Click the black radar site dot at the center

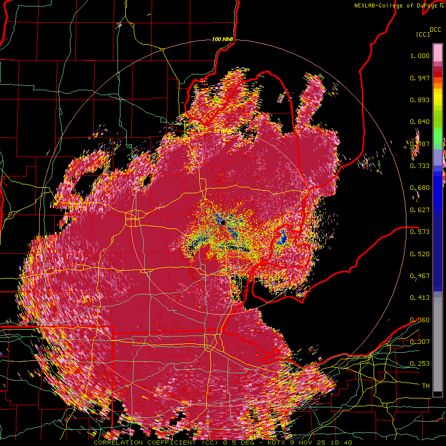[223, 223]
